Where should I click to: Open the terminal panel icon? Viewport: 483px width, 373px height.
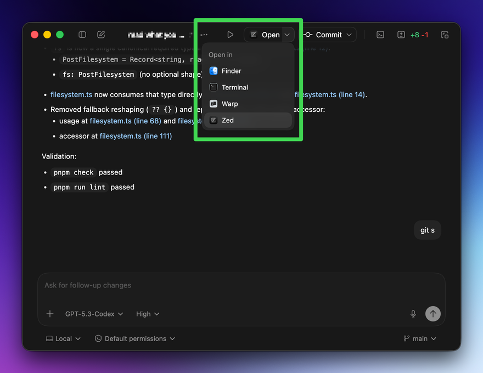[x=380, y=34]
